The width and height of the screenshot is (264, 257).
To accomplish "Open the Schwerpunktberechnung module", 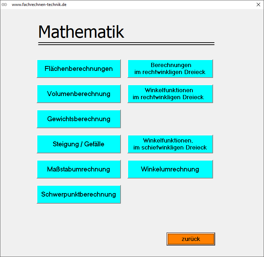I will [79, 194].
